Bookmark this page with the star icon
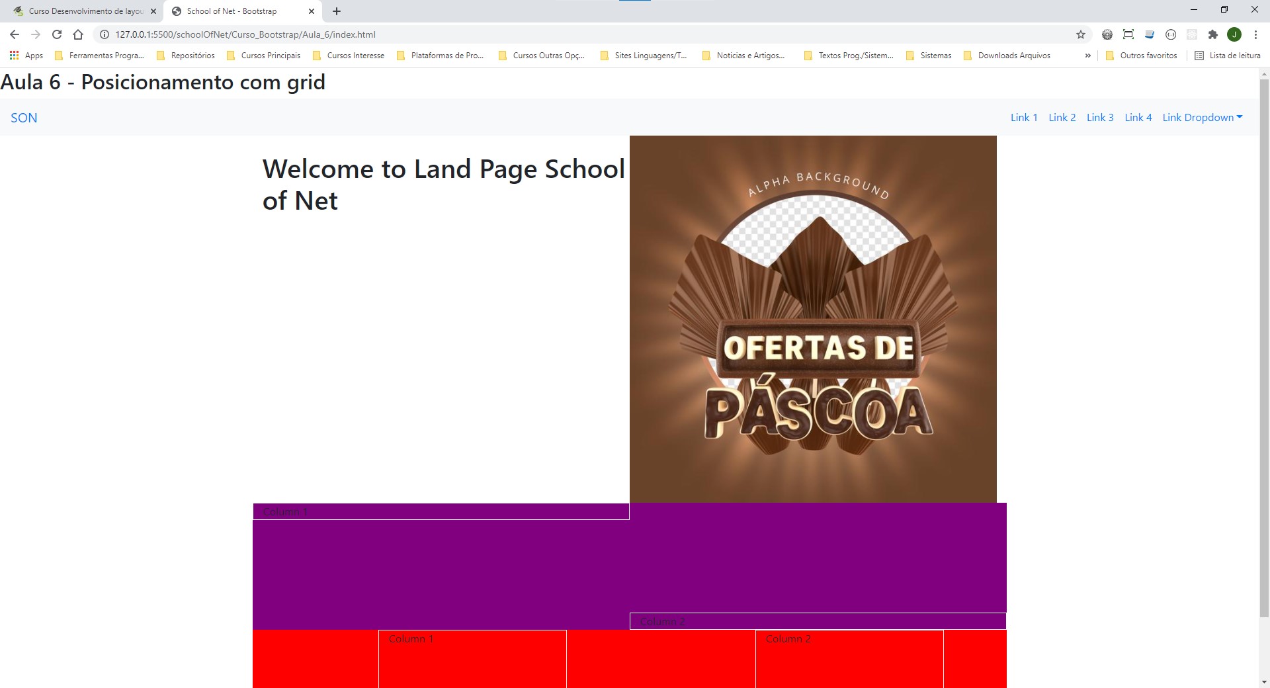The width and height of the screenshot is (1270, 688). (x=1081, y=34)
